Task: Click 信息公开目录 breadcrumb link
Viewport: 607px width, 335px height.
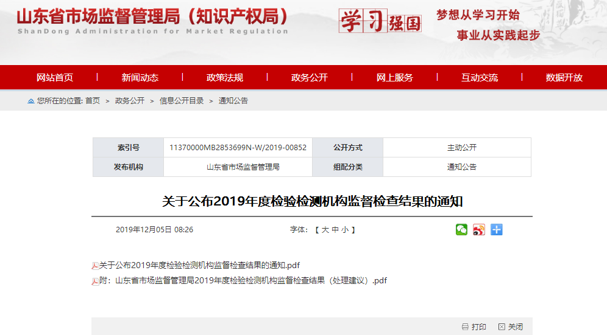Action: coord(182,101)
